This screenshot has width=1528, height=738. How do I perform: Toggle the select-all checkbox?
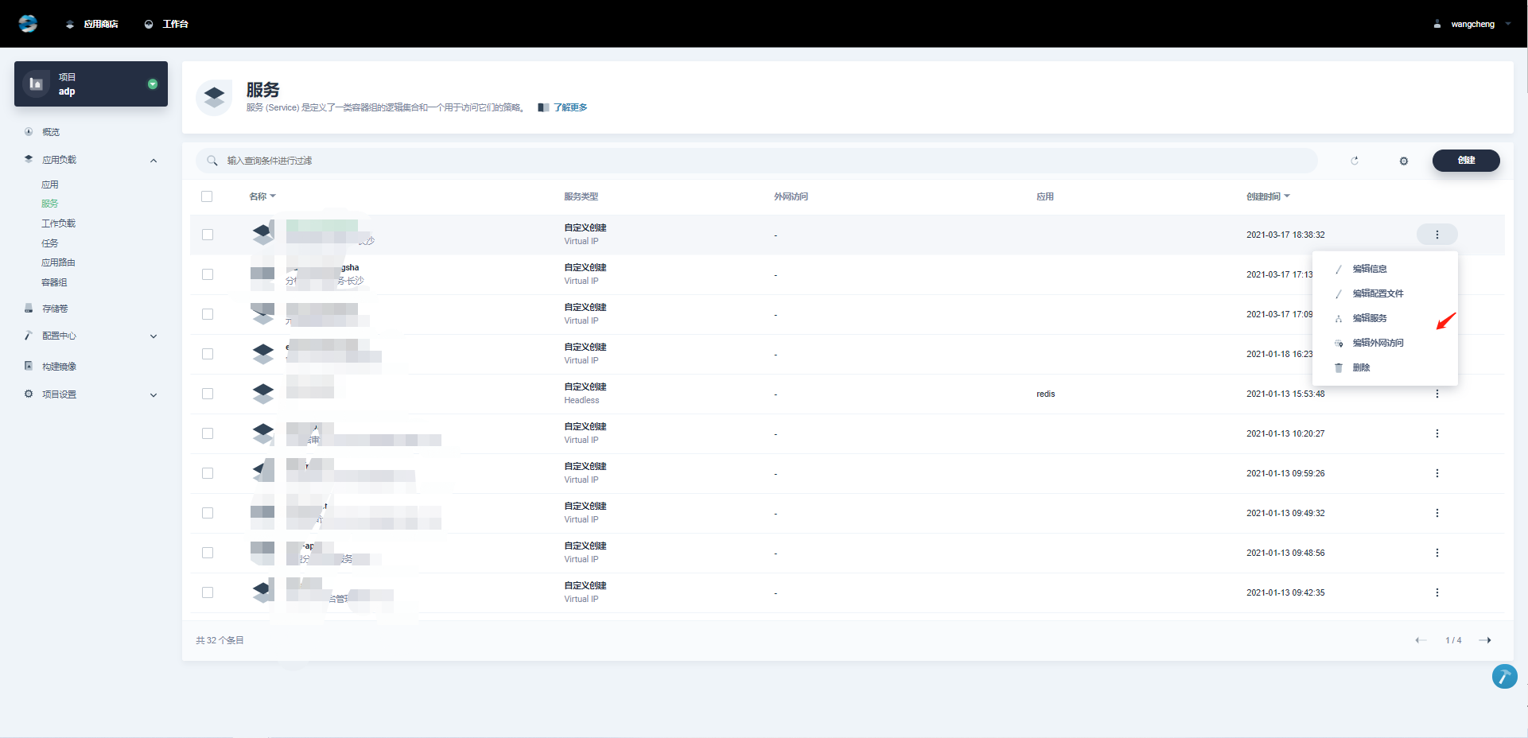pos(208,196)
